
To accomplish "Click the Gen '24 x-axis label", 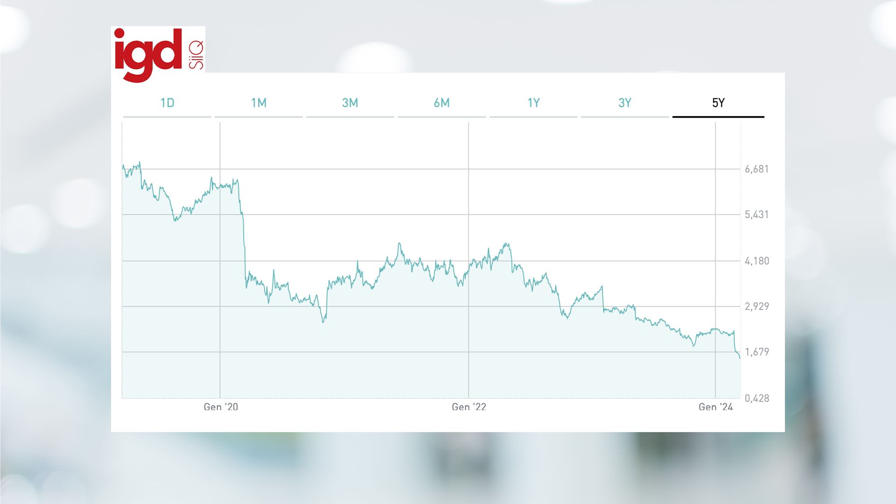I will click(716, 407).
